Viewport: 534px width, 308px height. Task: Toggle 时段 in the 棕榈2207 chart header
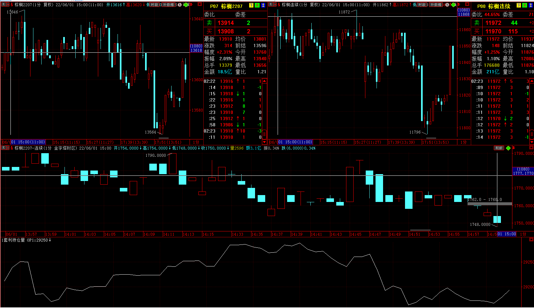click(x=155, y=5)
